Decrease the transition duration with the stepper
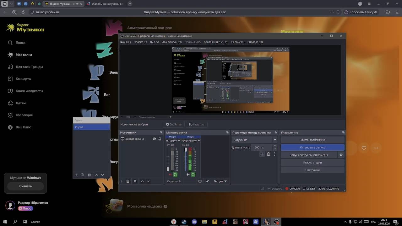The width and height of the screenshot is (402, 226). pyautogui.click(x=275, y=149)
